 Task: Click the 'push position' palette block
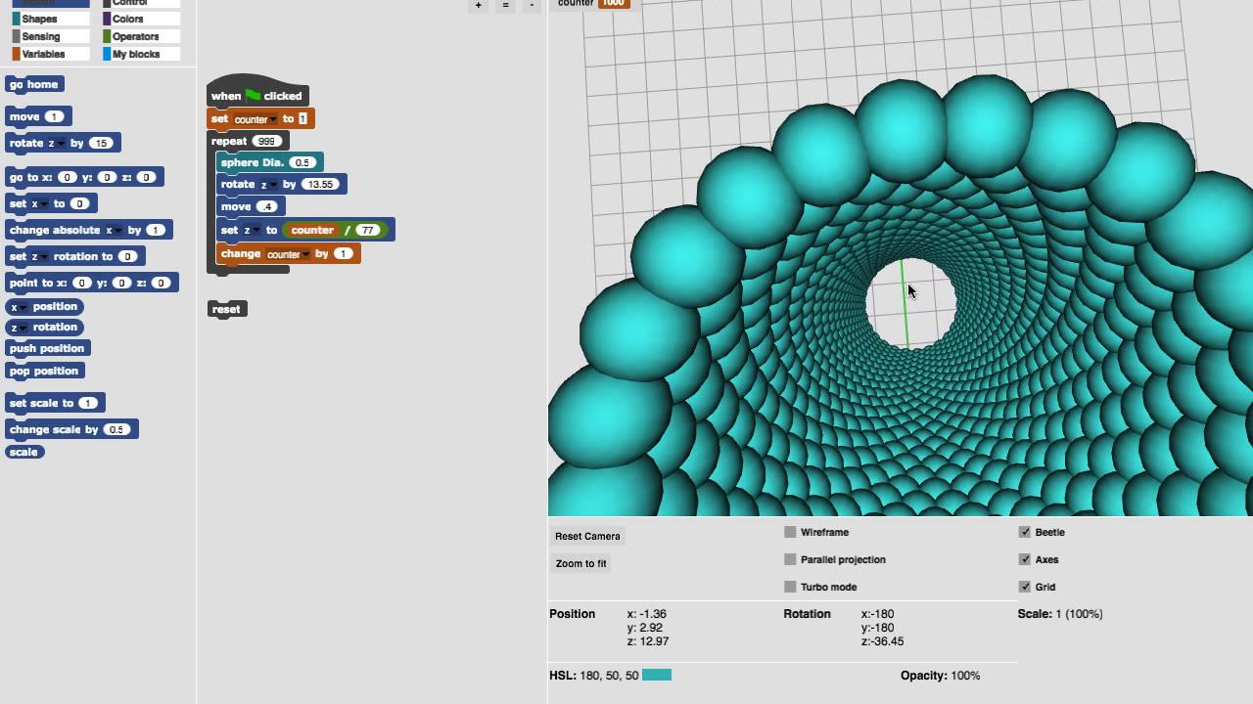(47, 349)
